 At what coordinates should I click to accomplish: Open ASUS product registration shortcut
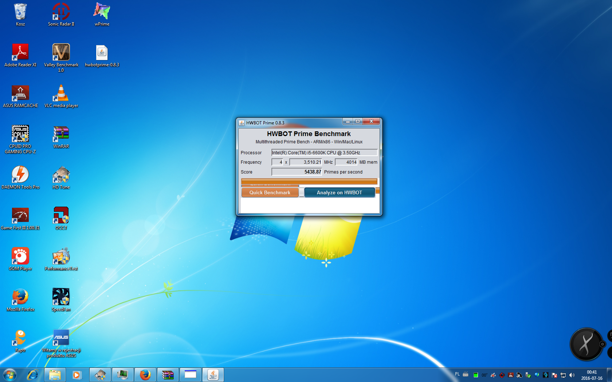(61, 343)
